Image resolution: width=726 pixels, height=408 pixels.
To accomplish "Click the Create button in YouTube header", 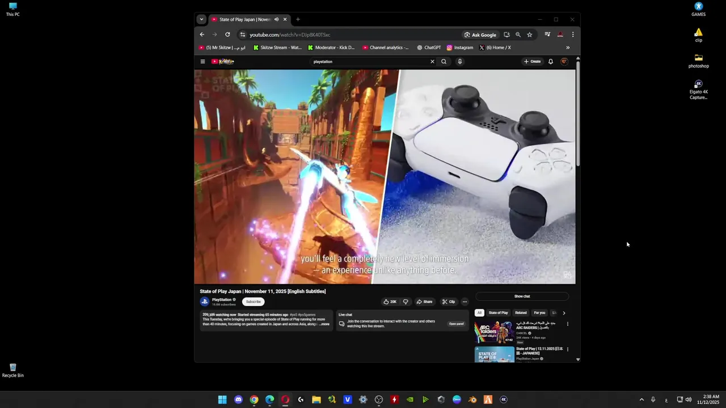I will (533, 62).
